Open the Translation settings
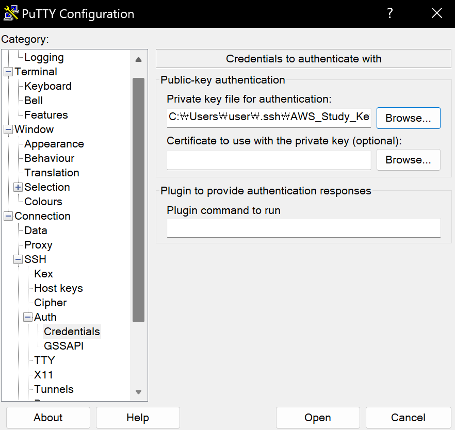 click(52, 173)
